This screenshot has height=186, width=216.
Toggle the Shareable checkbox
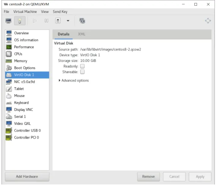82,72
